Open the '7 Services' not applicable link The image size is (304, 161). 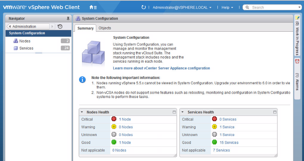pyautogui.click(x=221, y=150)
